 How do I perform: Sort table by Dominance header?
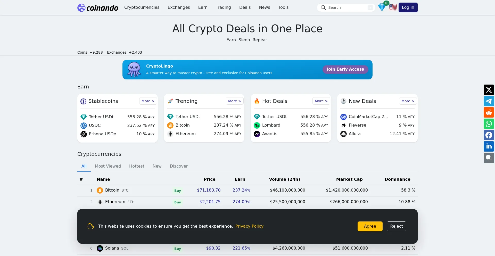[397, 179]
